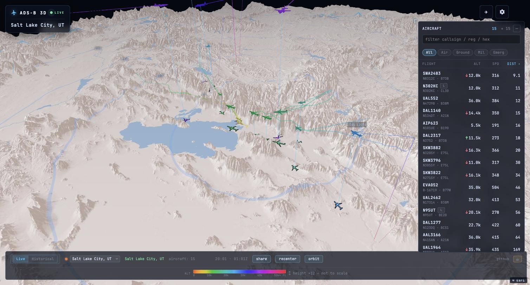Click the share button
This screenshot has height=285, width=530.
pos(261,259)
